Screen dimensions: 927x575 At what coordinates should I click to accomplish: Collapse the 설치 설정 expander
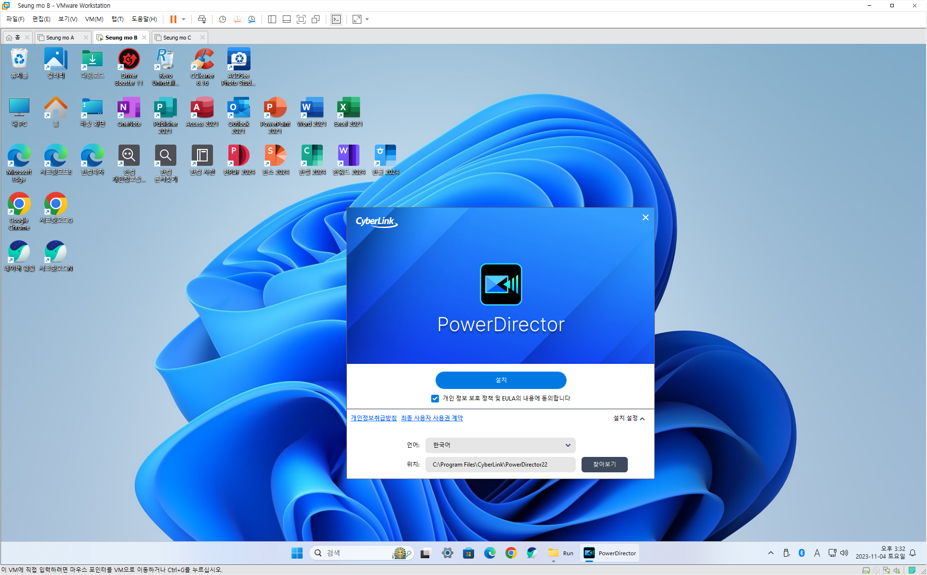click(629, 418)
